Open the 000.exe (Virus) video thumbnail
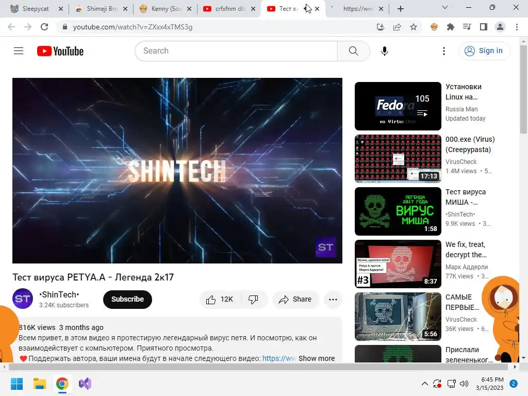528x396 pixels. (x=398, y=159)
